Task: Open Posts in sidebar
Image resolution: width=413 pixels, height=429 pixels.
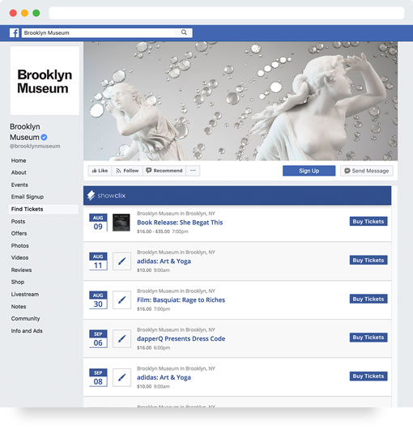Action: [18, 221]
